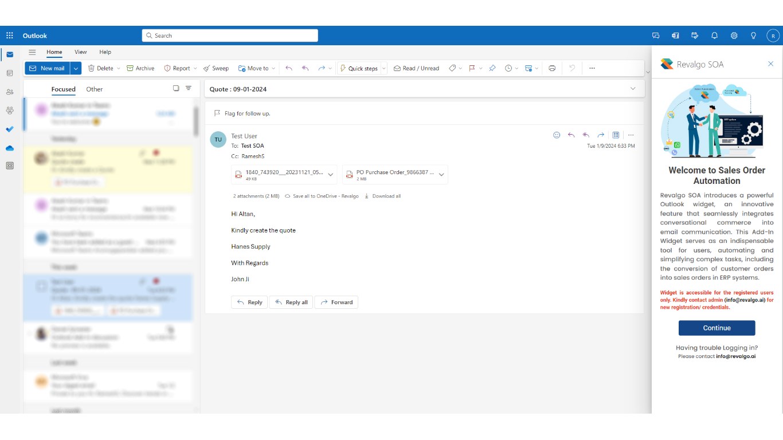This screenshot has width=783, height=440.
Task: Click Forward button below message
Action: pos(336,302)
